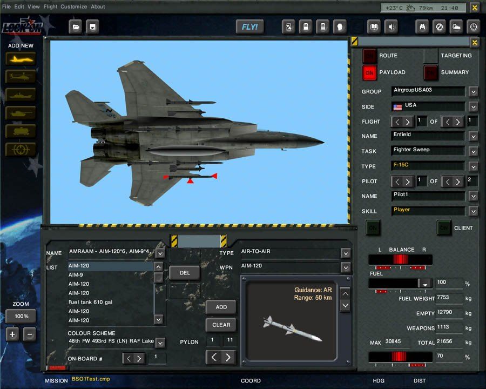Open the Customize menu
The height and width of the screenshot is (389, 486).
[73, 6]
